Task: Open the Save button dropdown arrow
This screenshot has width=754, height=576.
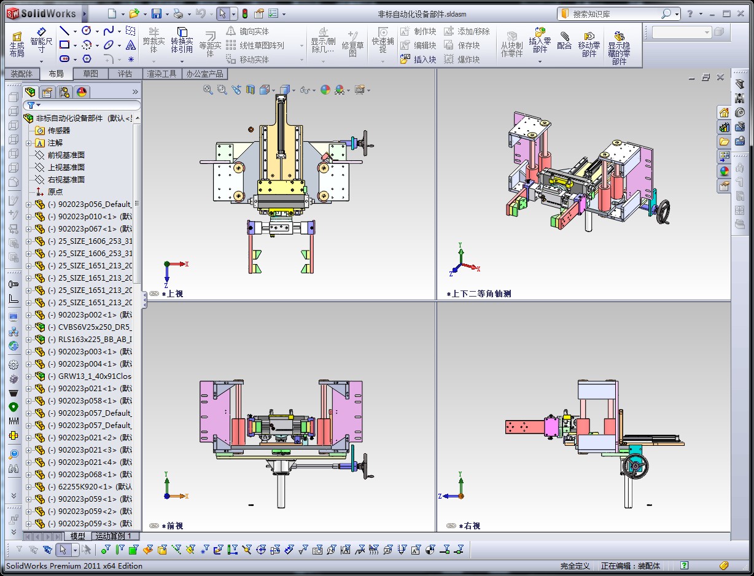Action: [166, 14]
